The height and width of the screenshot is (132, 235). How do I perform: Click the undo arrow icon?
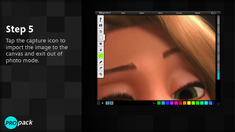101,31
